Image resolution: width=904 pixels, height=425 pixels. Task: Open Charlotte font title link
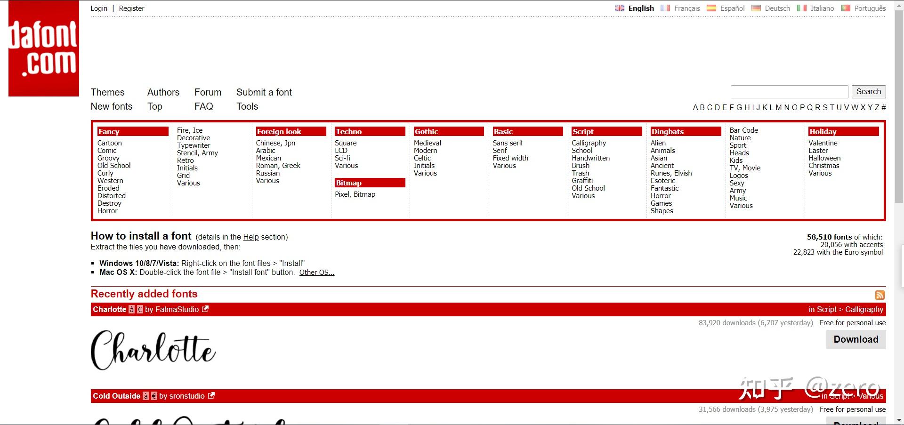tap(110, 309)
